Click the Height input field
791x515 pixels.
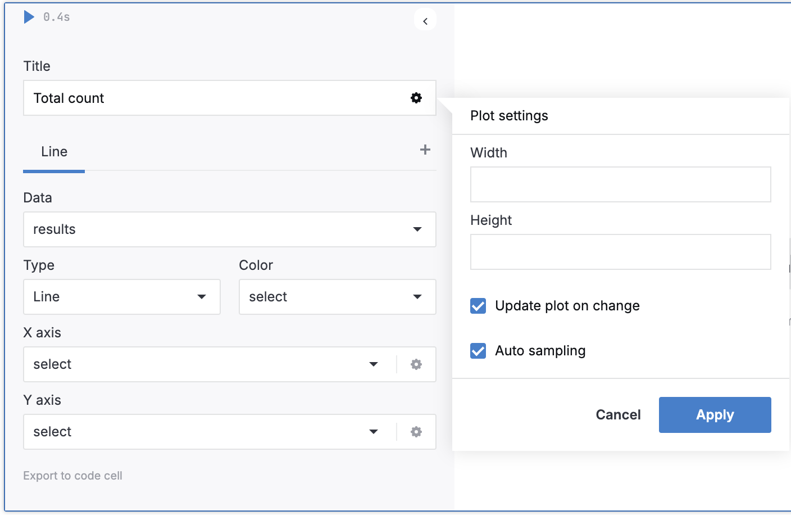click(x=620, y=252)
